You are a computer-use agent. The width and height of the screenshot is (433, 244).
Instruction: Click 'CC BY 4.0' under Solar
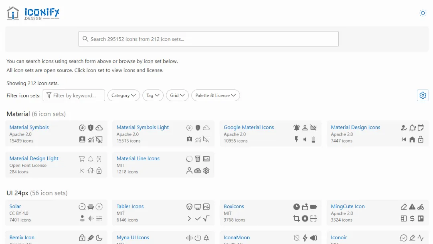coord(19,213)
